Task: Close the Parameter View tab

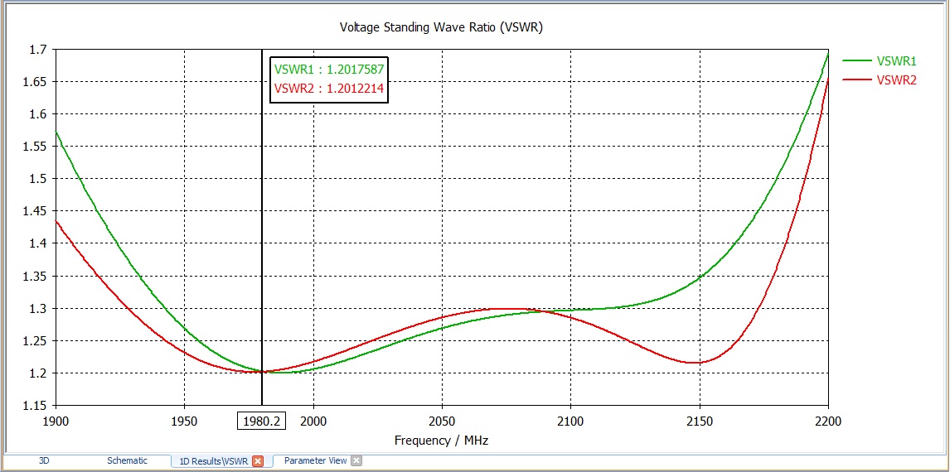Action: 356,460
